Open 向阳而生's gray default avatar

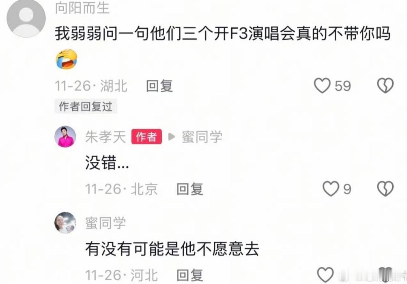tap(26, 18)
